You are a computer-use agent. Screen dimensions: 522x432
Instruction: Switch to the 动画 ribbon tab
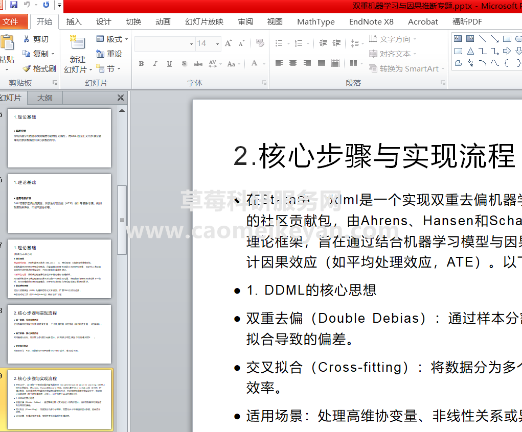tap(163, 22)
